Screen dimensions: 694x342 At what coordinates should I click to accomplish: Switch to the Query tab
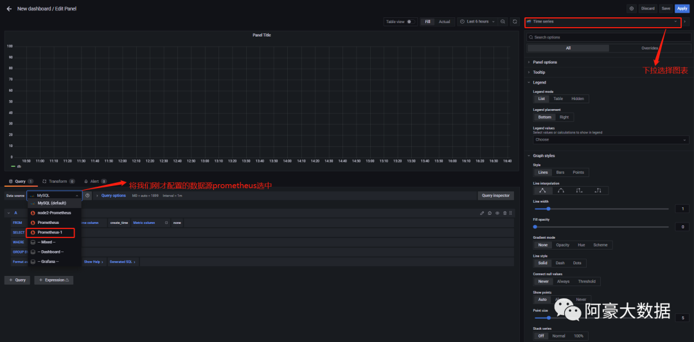21,181
